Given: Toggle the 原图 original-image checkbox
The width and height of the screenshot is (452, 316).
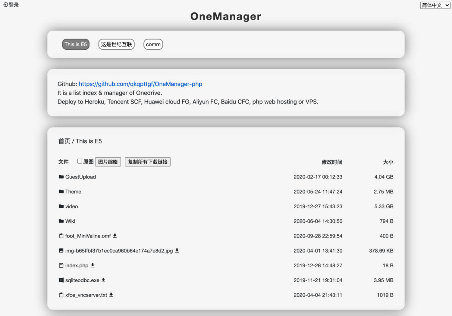Looking at the screenshot, I should [80, 161].
